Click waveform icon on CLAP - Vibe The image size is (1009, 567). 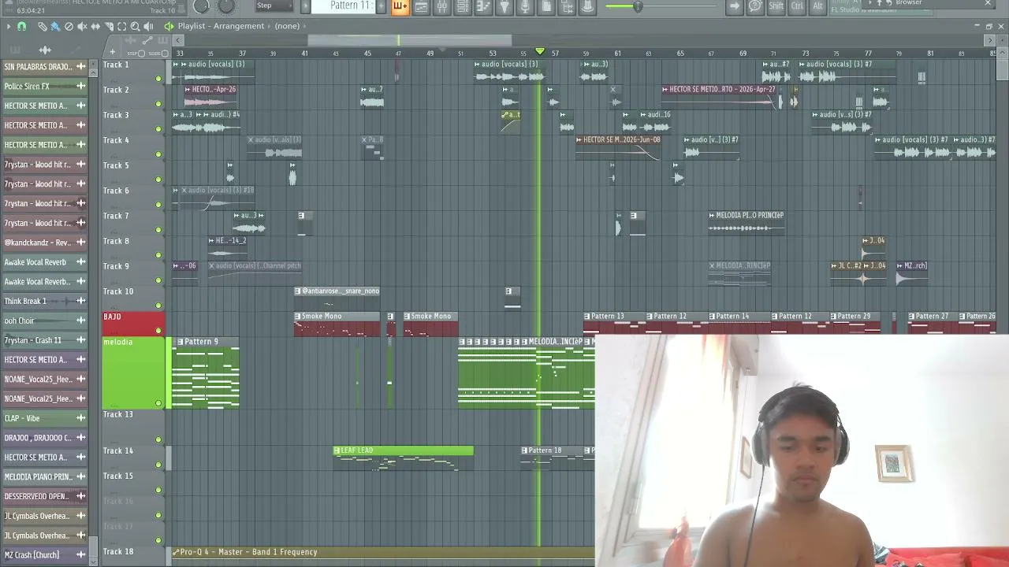(x=80, y=418)
